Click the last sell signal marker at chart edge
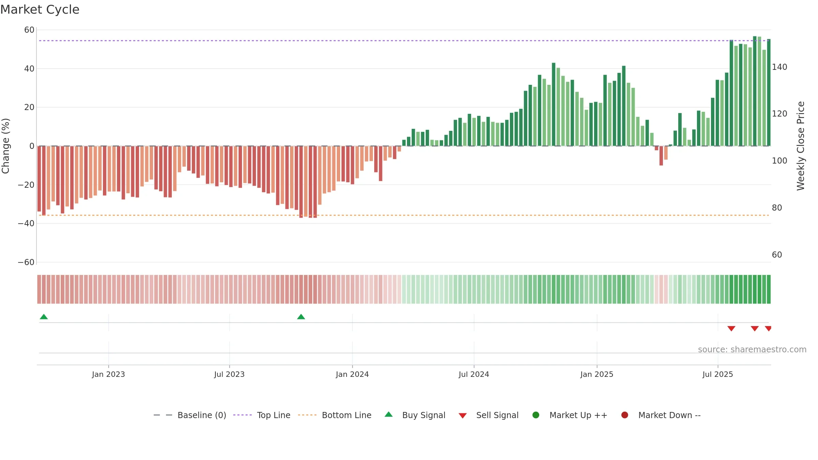The image size is (818, 460). pyautogui.click(x=768, y=328)
